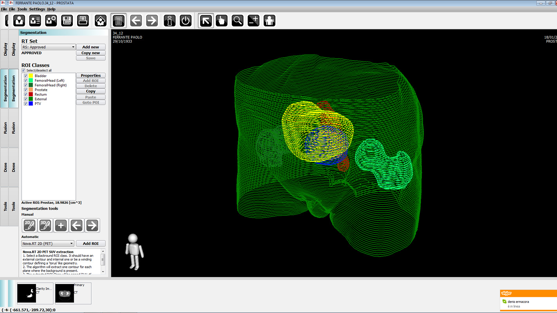Open the File menu
Viewport: 557px width, 313px height.
(x=12, y=9)
